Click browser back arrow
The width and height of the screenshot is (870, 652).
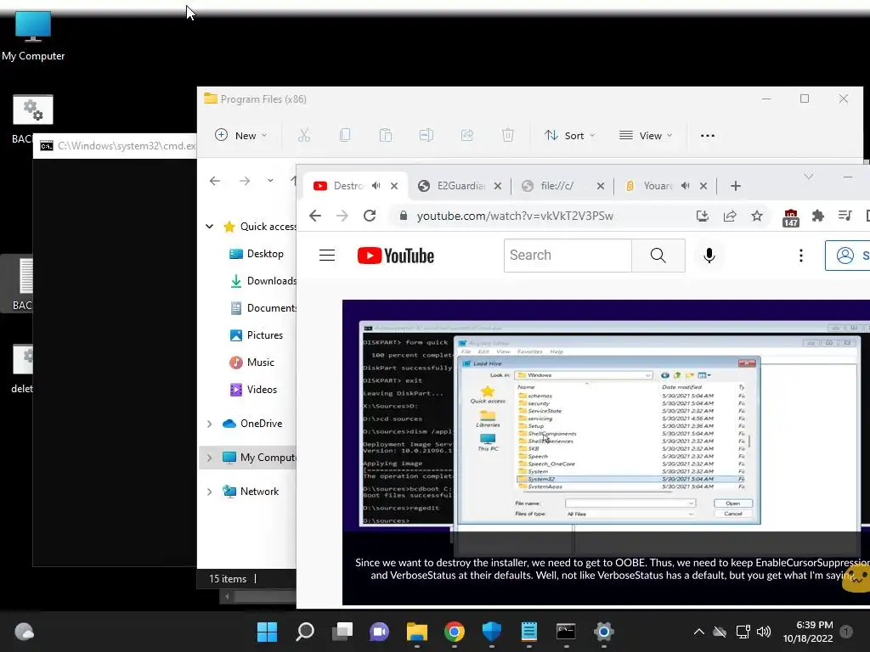(x=315, y=216)
